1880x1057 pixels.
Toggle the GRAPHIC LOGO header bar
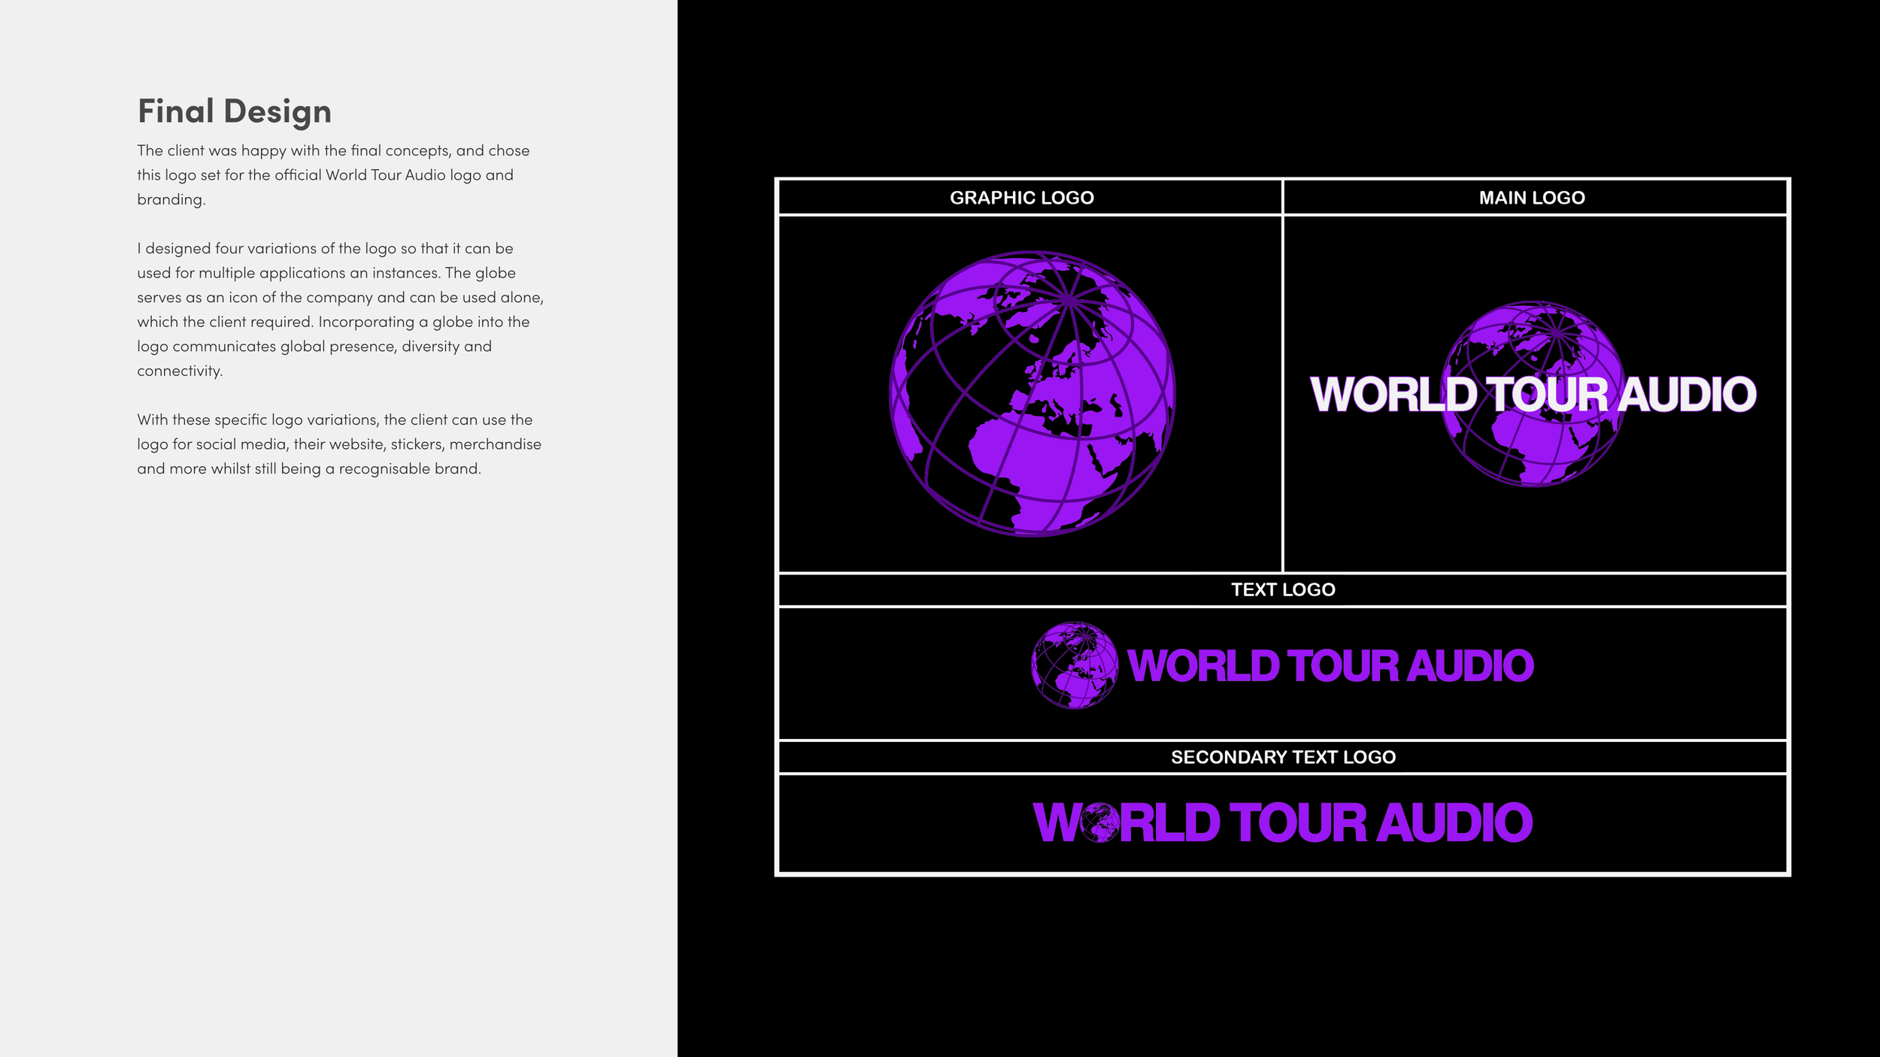tap(1026, 198)
